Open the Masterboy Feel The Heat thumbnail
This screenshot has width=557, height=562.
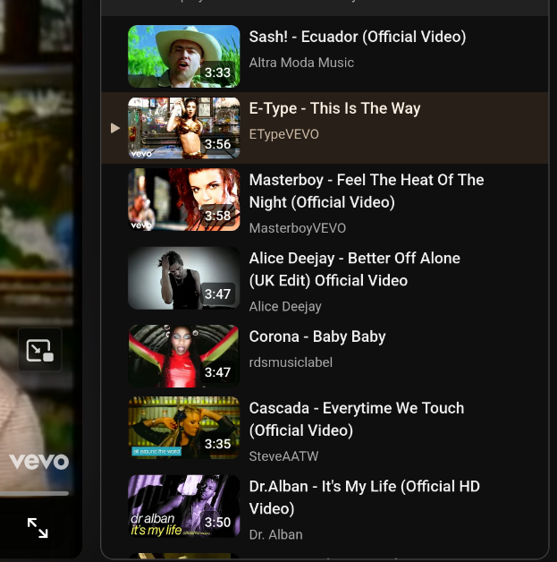tap(183, 200)
